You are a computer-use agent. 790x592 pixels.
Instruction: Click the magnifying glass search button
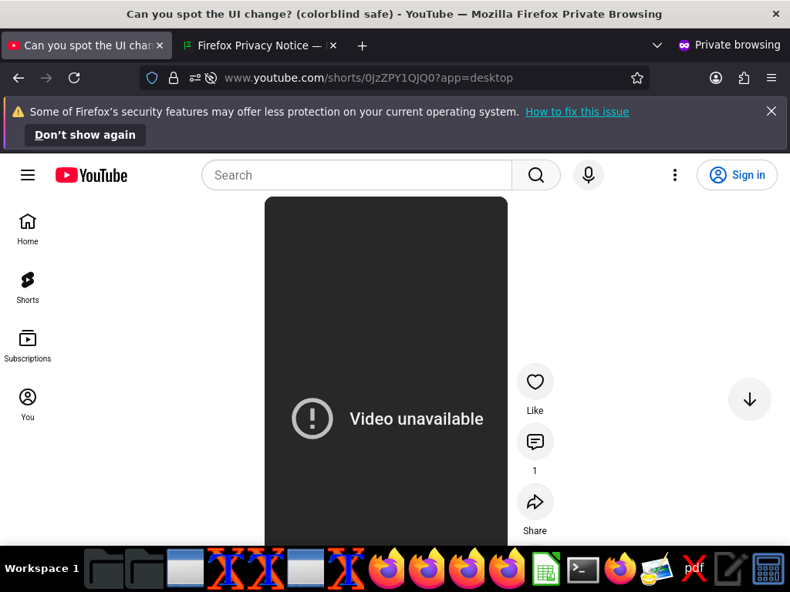point(536,175)
